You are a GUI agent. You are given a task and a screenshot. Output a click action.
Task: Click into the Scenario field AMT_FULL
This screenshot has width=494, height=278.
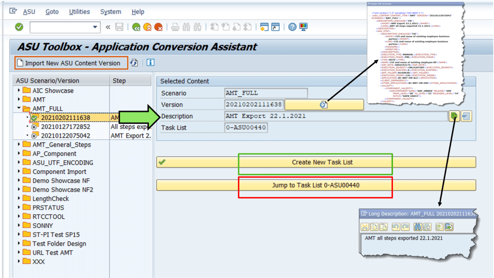pos(266,93)
